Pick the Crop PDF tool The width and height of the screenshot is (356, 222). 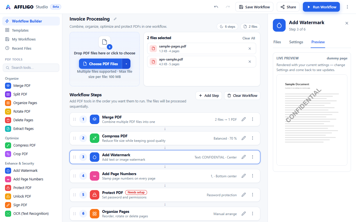coord(31,154)
